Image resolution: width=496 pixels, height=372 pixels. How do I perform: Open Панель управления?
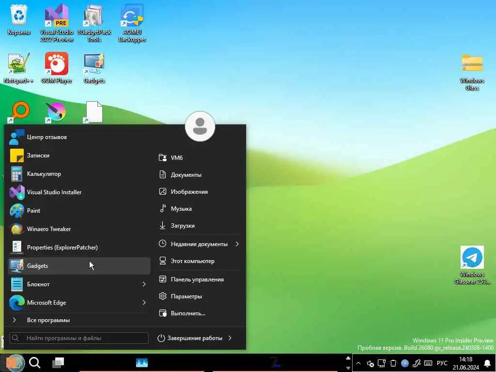pos(199,279)
